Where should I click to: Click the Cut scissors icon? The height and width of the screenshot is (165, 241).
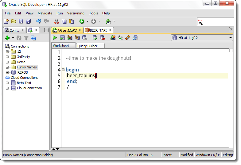click(x=56, y=21)
